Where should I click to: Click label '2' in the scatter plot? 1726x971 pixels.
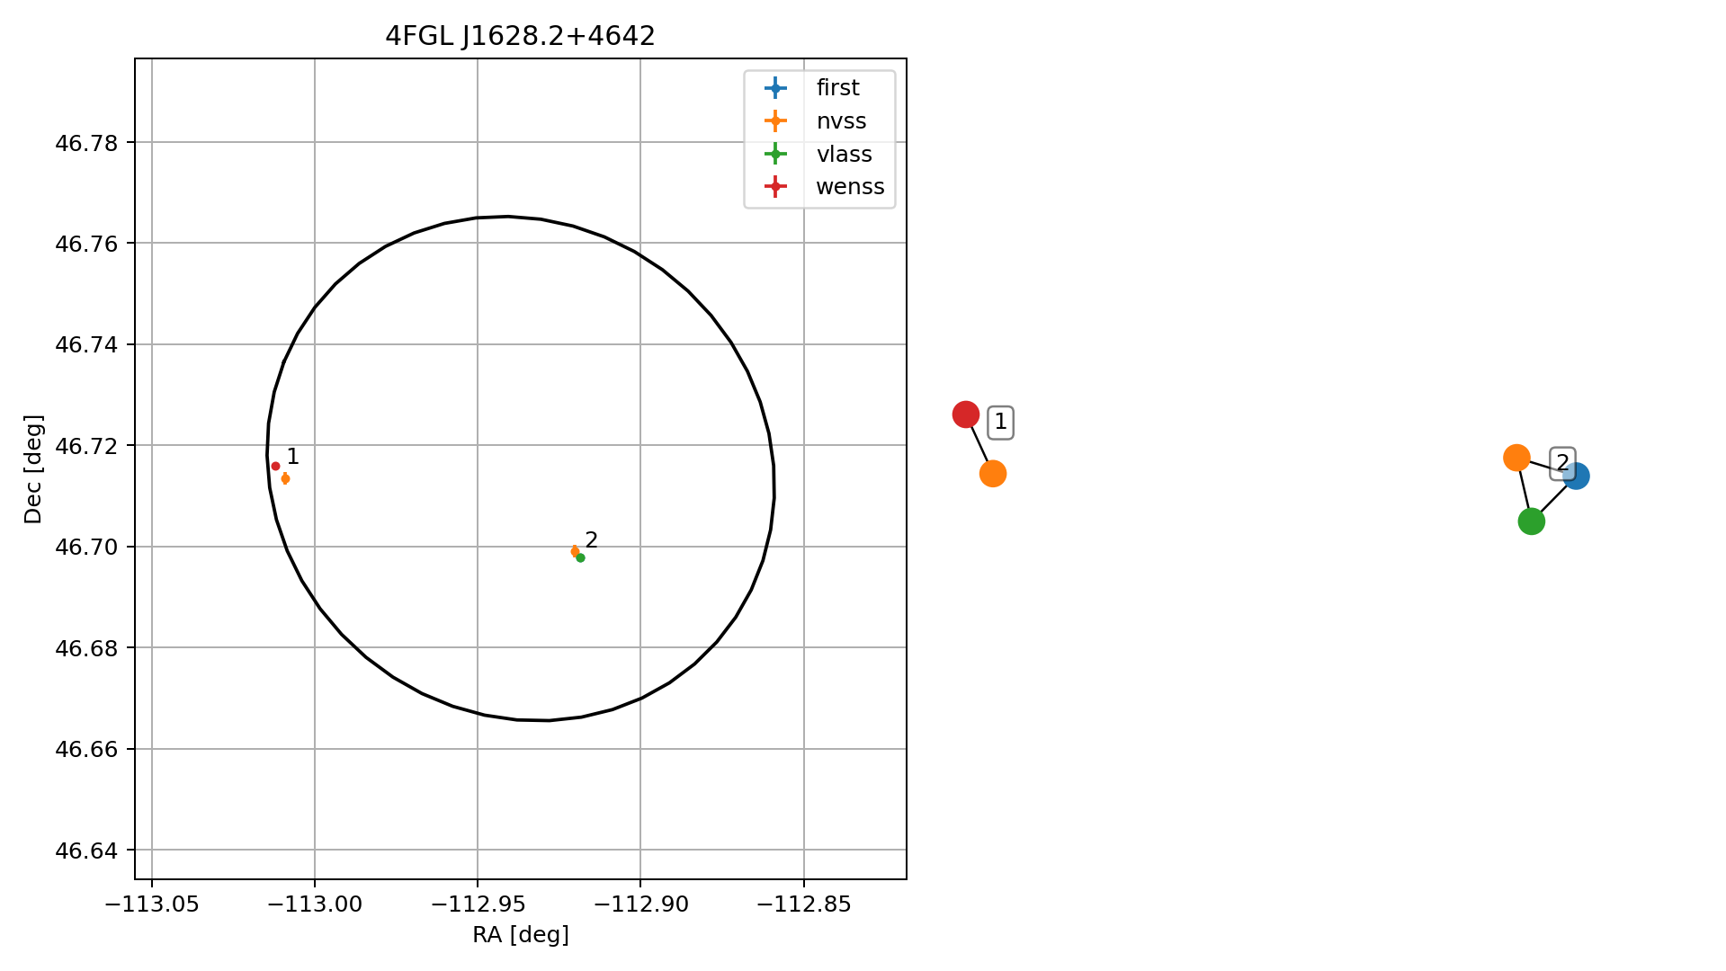(591, 540)
